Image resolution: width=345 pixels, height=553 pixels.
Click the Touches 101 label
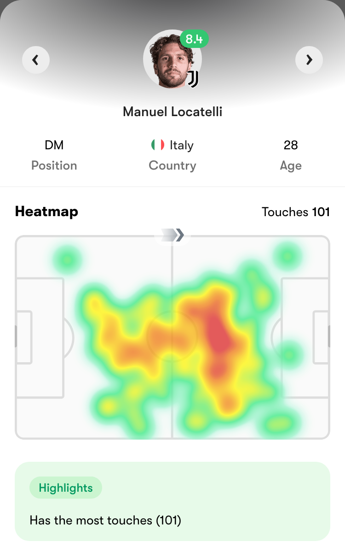click(296, 212)
